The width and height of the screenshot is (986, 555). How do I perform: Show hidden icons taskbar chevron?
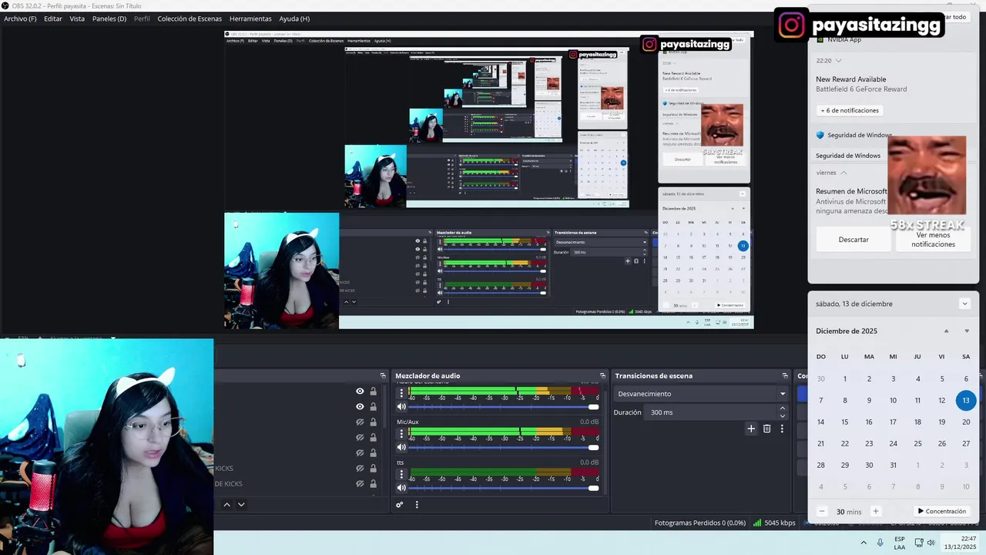tap(864, 543)
